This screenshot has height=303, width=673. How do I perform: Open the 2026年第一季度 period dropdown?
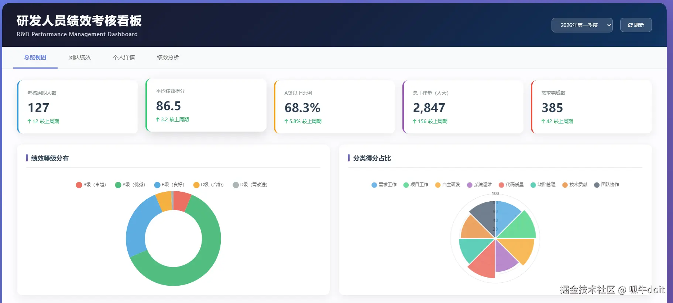580,25
